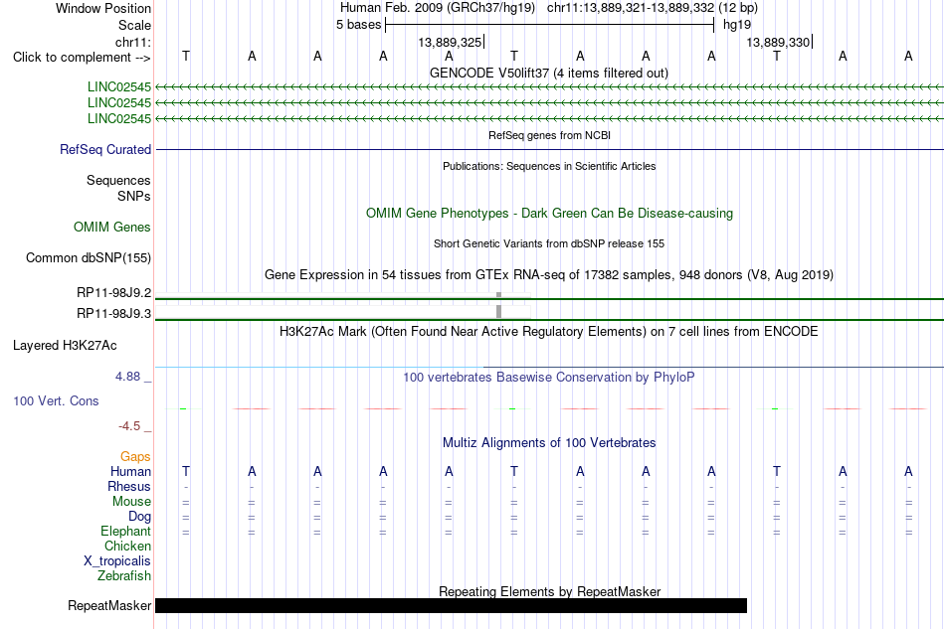
Task: Click the blue RefSeq Curated gene line
Action: (549, 149)
